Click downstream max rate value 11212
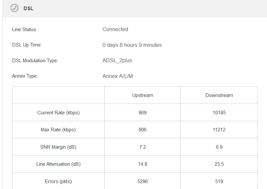Image resolution: width=267 pixels, height=189 pixels. coord(219,130)
